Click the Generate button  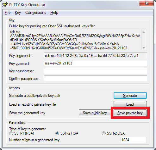pyautogui.click(x=130, y=96)
